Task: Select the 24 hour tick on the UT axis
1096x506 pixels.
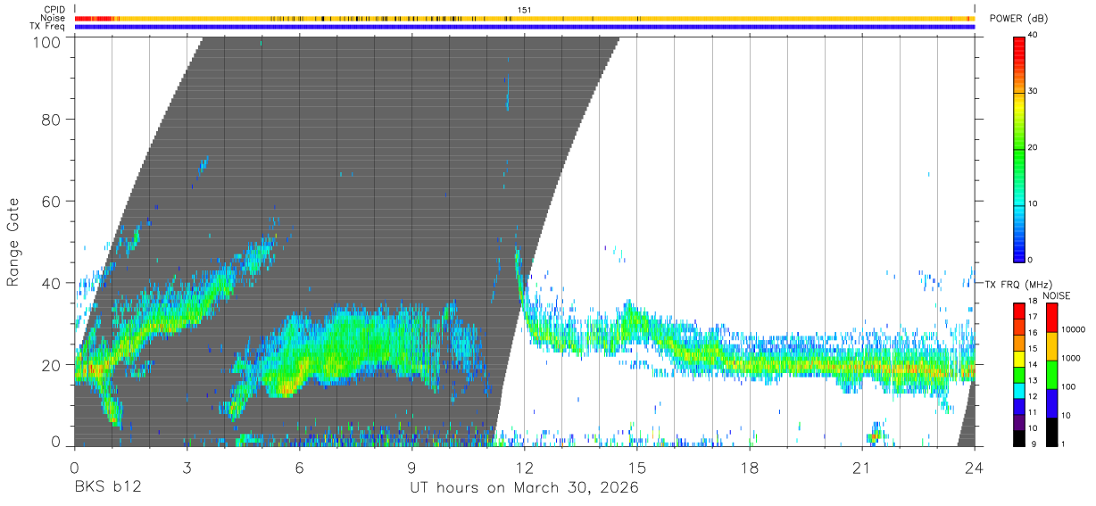Action: pyautogui.click(x=974, y=468)
